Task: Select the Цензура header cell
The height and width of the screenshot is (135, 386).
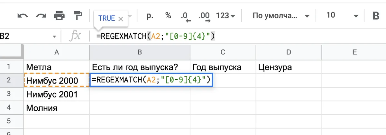Action: coord(289,67)
